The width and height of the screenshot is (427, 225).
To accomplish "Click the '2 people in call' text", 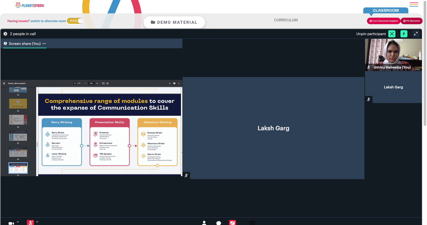I will click(x=23, y=34).
